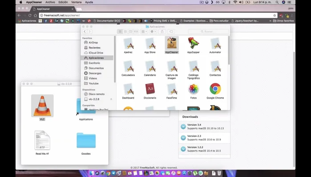
Task: Select the Captura de Imagen app icon
Action: coord(172,66)
